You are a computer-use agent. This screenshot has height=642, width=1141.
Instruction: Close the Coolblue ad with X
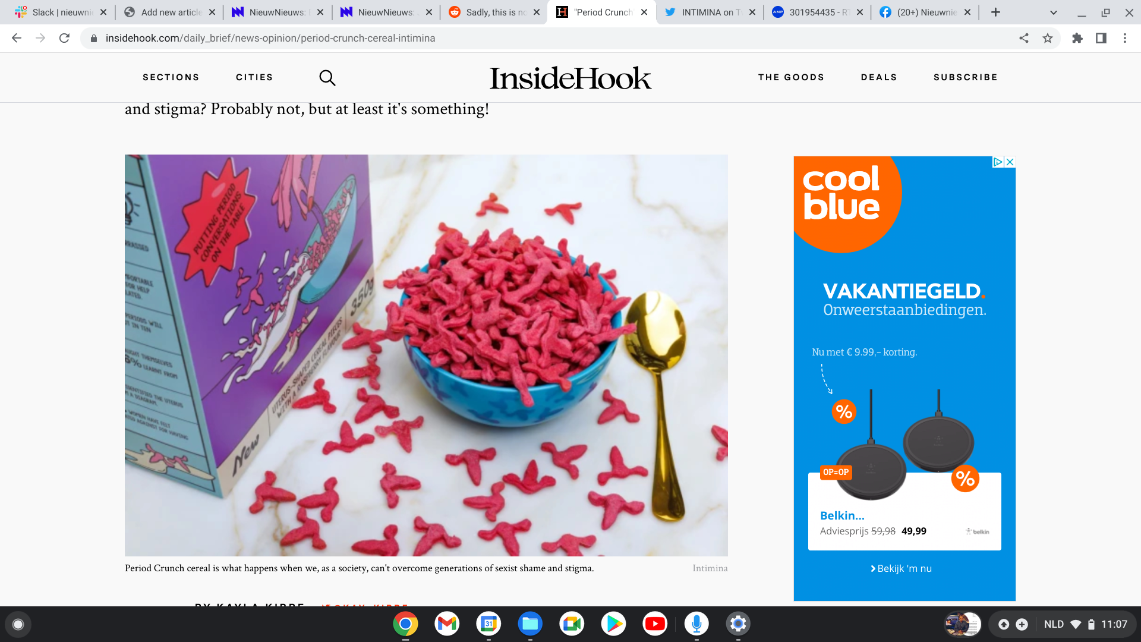pos(1010,162)
